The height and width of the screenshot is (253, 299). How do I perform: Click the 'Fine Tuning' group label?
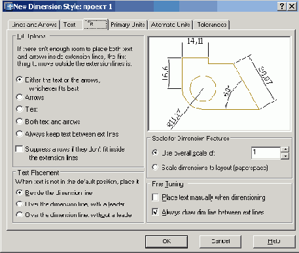pos(167,184)
